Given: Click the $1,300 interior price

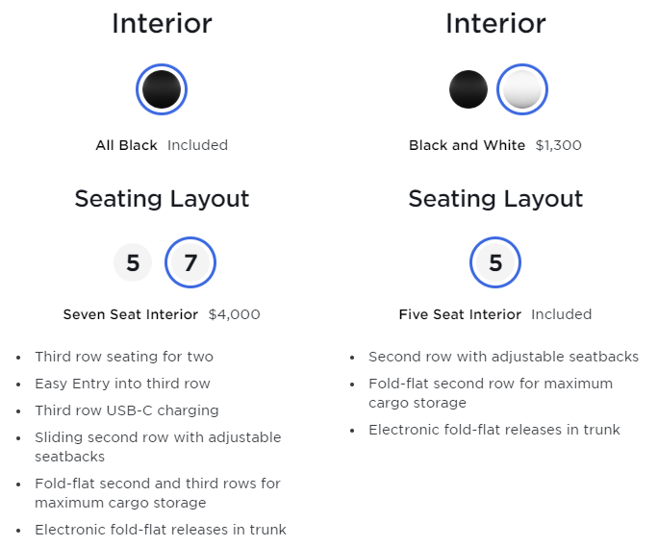Looking at the screenshot, I should 558,145.
